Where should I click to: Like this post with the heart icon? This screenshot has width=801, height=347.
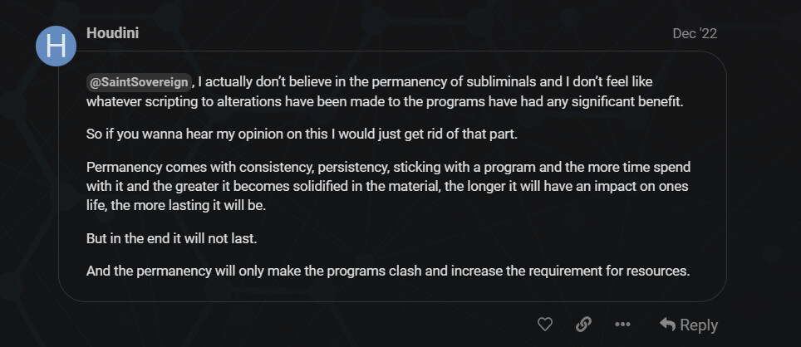[545, 324]
